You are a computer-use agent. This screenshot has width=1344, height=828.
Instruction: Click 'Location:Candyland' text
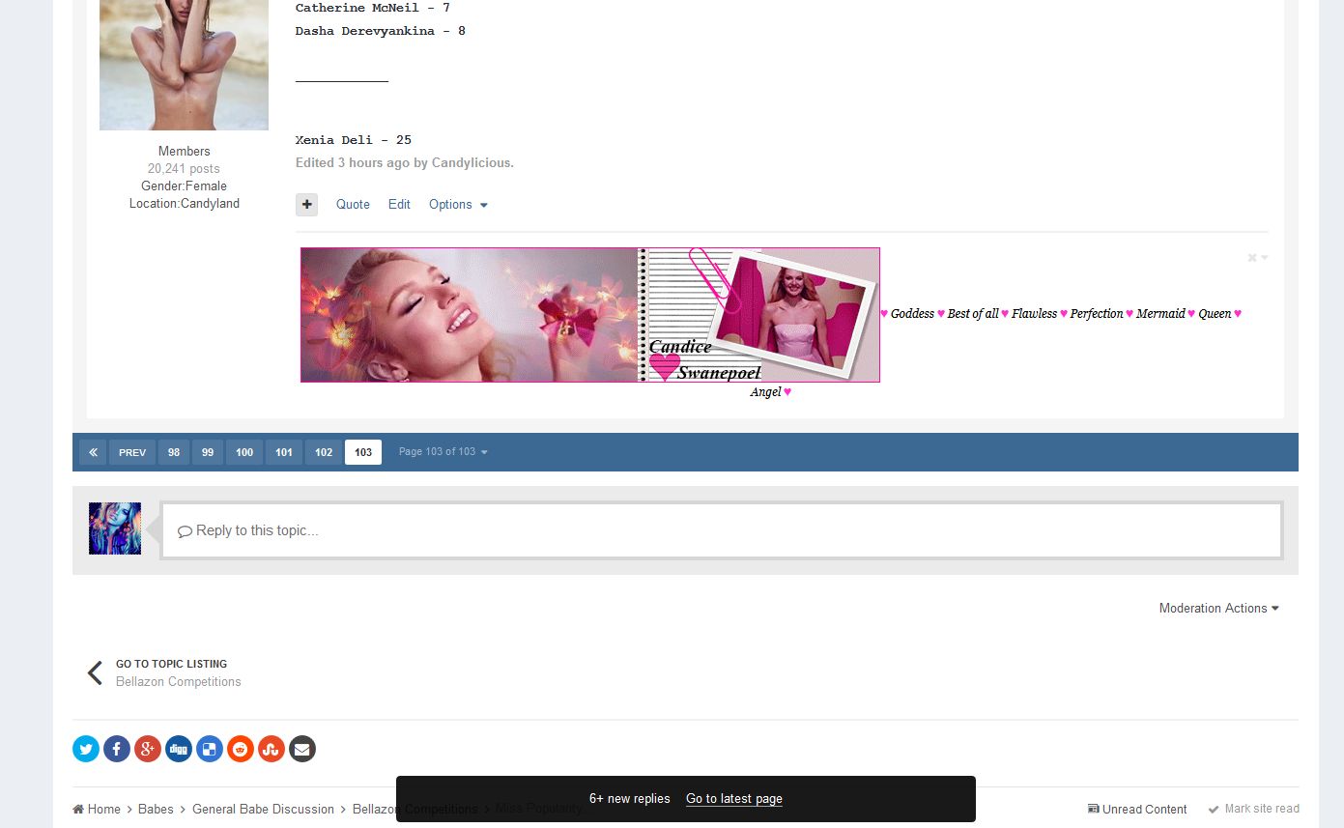click(x=185, y=204)
